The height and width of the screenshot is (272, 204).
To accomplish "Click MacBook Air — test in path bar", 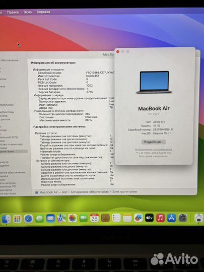I will point(53,192).
